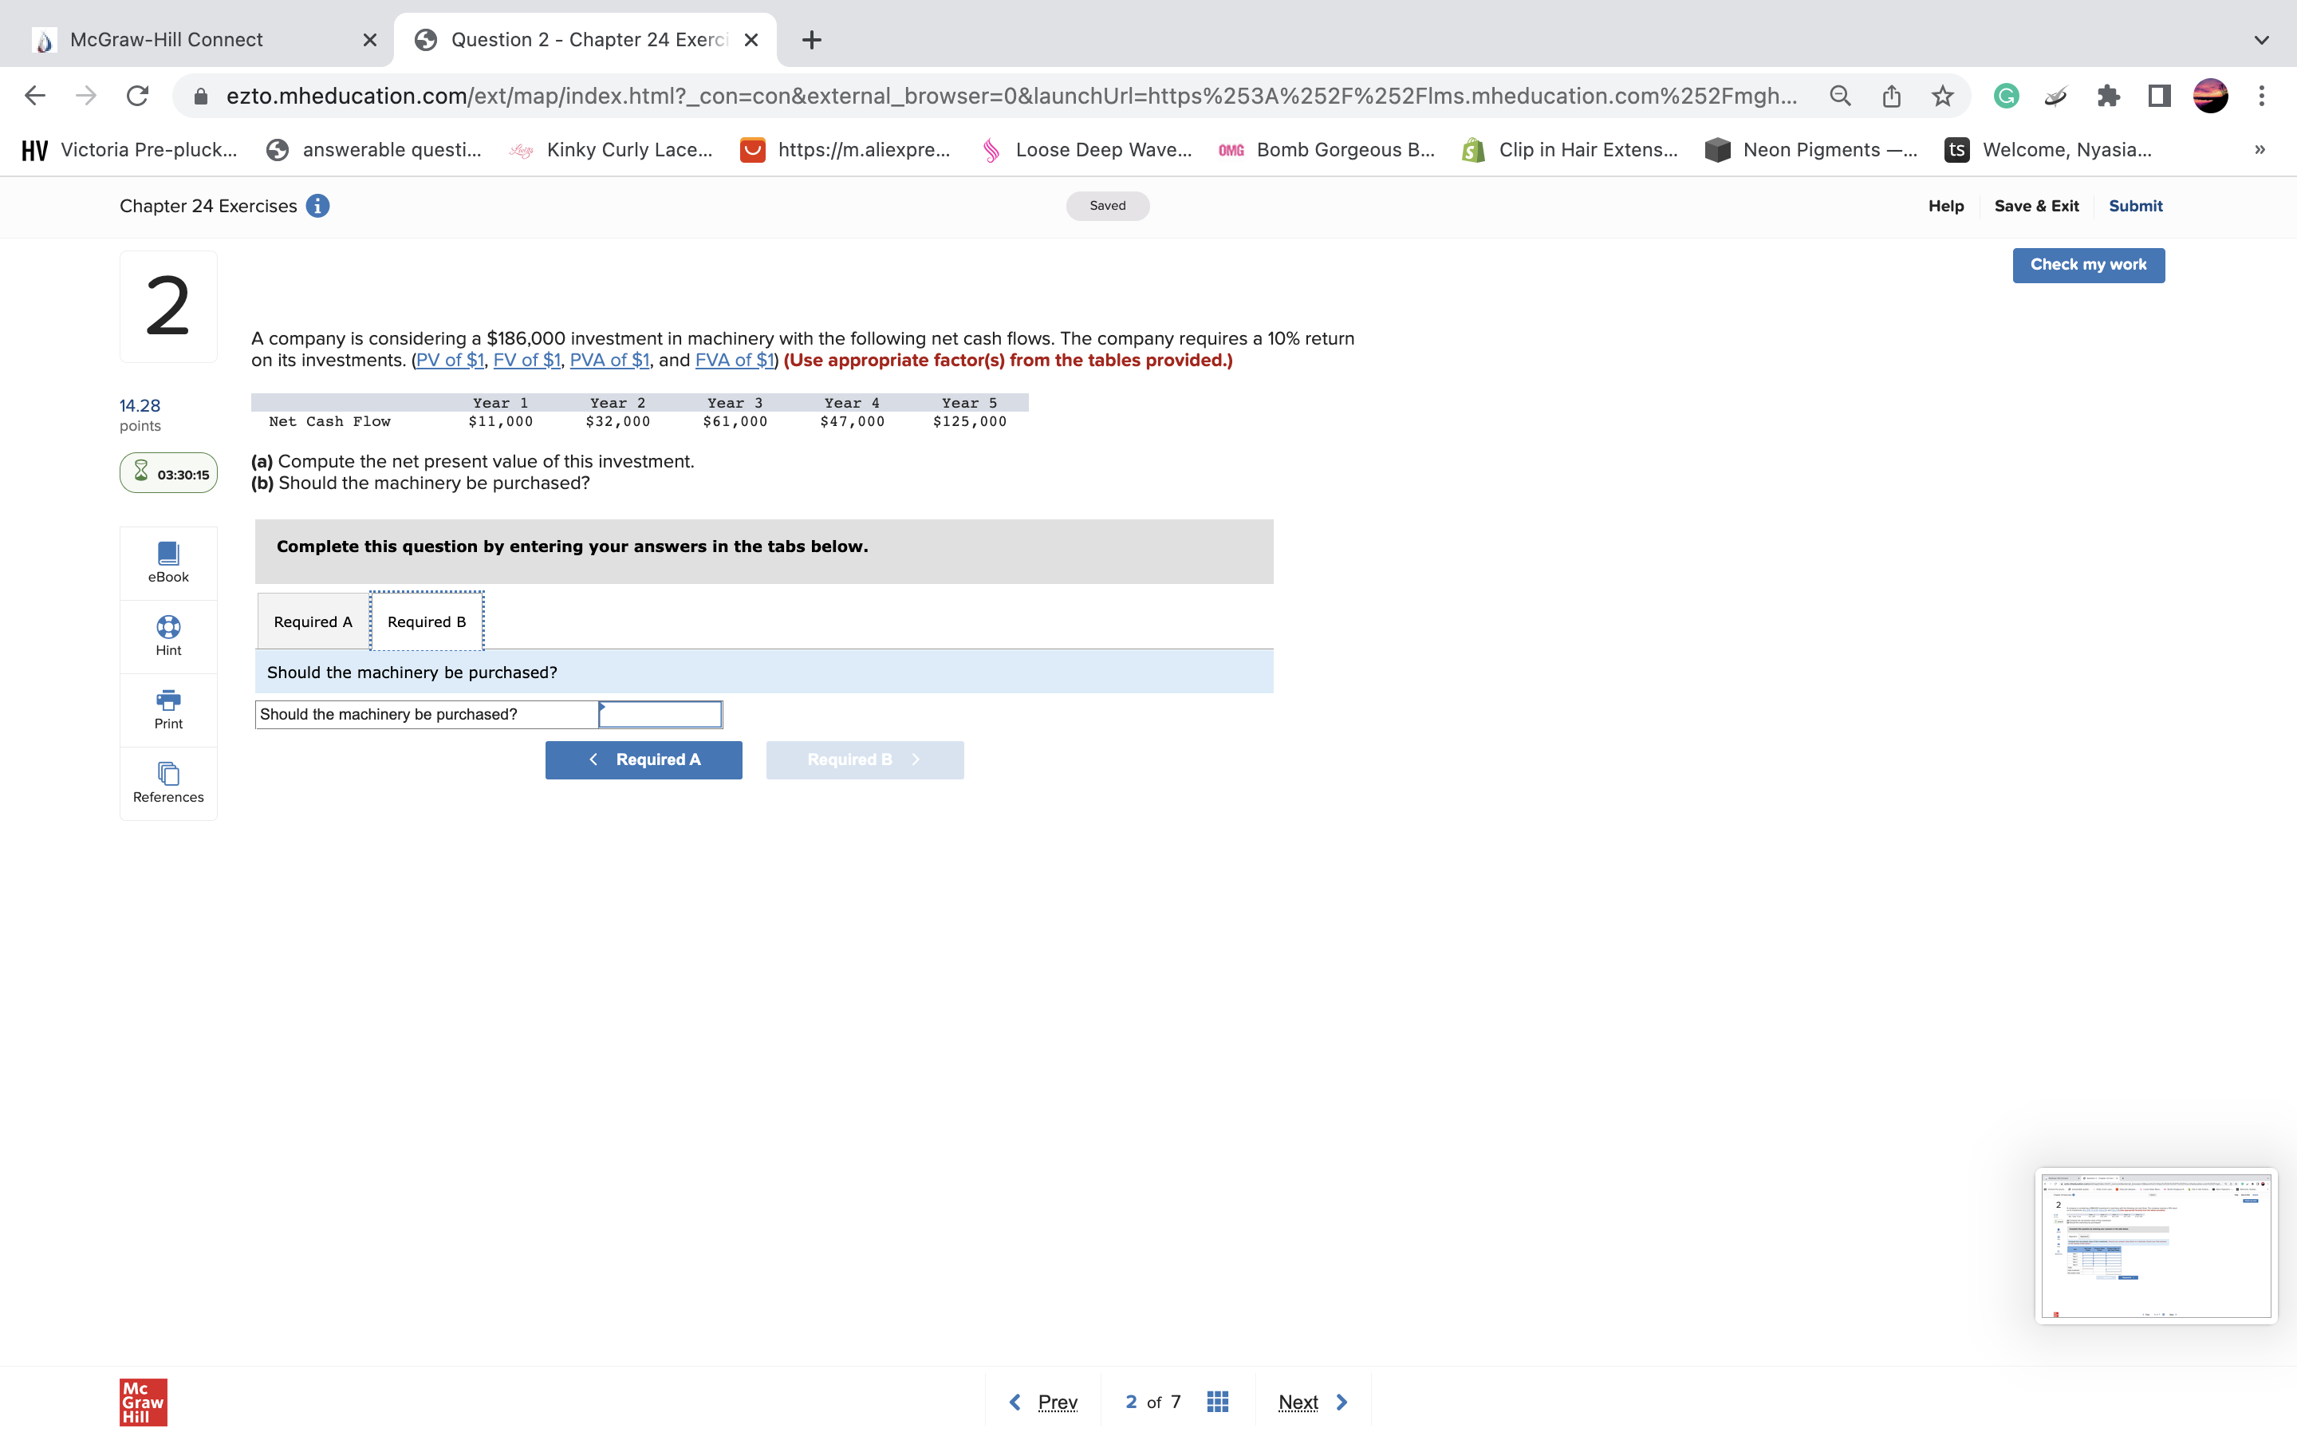The width and height of the screenshot is (2297, 1436).
Task: Click the Print icon in sidebar
Action: [168, 708]
